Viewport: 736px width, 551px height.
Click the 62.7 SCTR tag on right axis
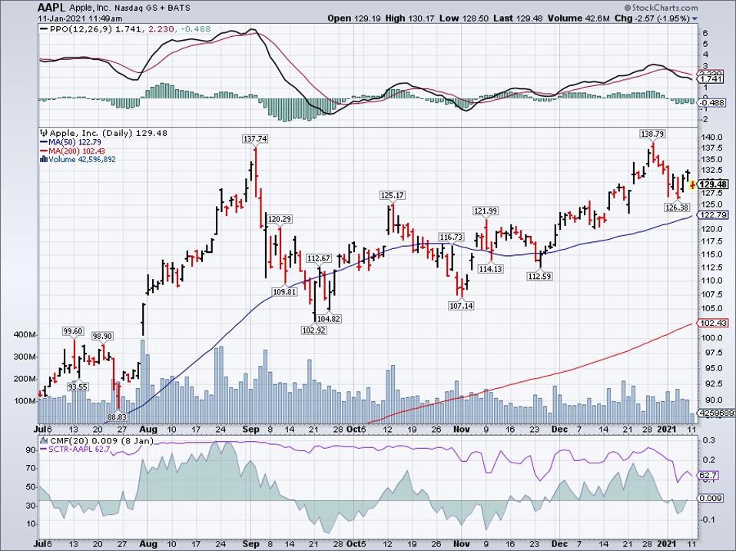coord(709,475)
